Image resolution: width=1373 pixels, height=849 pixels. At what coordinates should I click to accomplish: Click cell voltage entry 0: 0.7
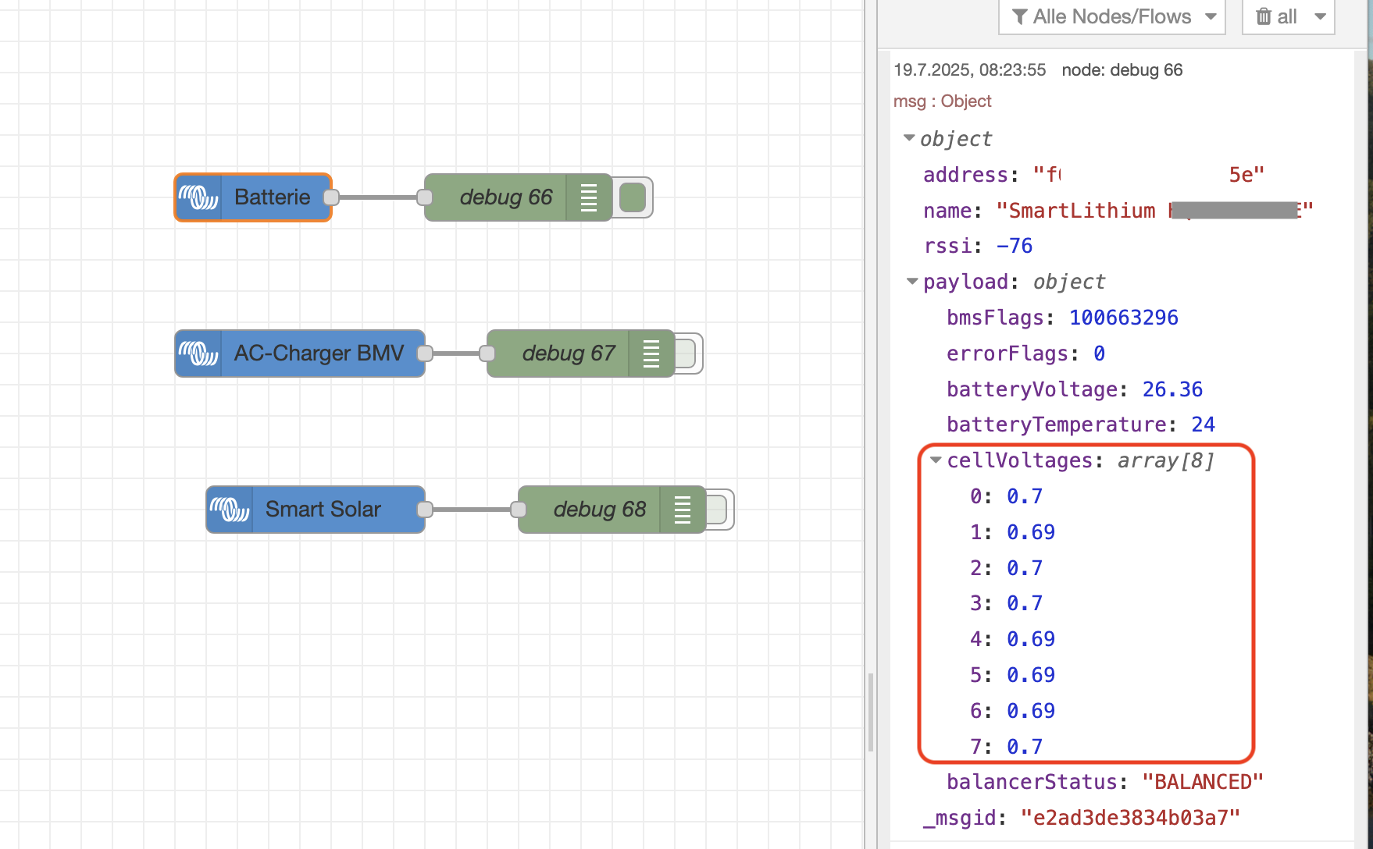coord(1006,496)
